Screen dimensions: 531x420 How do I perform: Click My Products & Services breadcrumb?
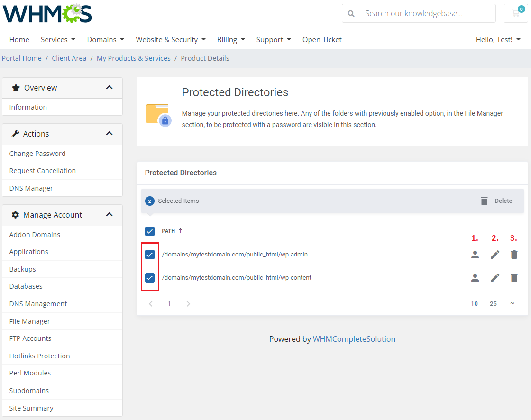click(133, 58)
